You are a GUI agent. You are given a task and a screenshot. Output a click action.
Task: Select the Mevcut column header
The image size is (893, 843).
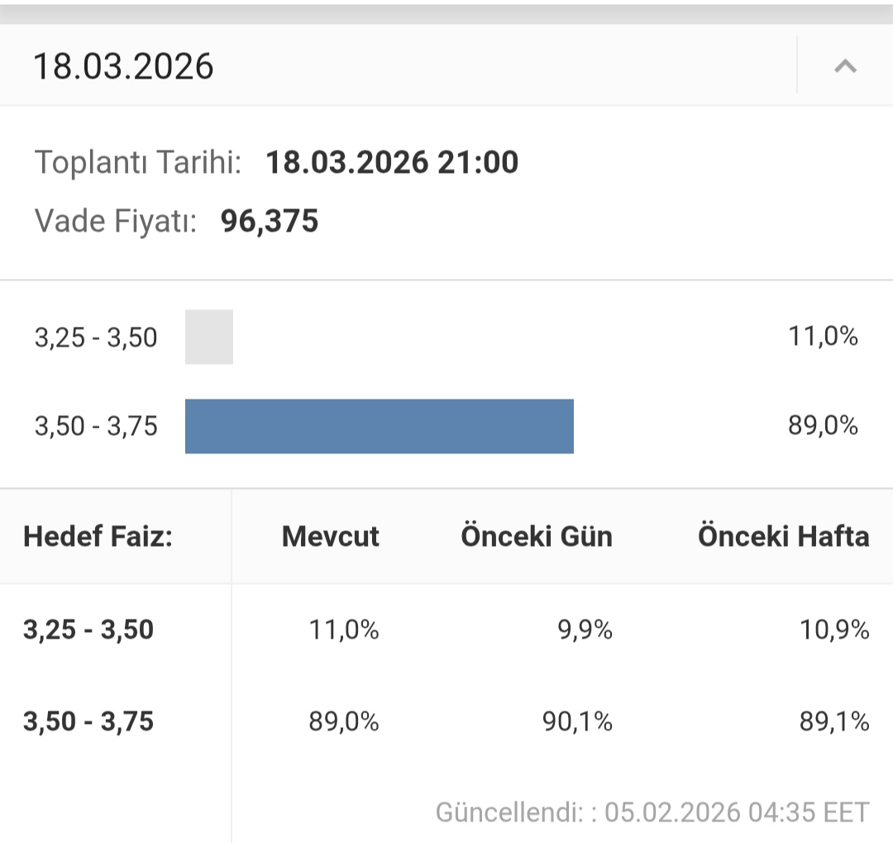tap(330, 536)
